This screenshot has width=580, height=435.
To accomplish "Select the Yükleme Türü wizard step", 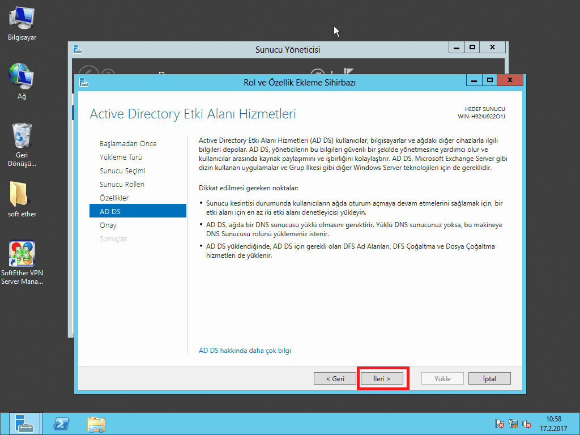I will [121, 157].
